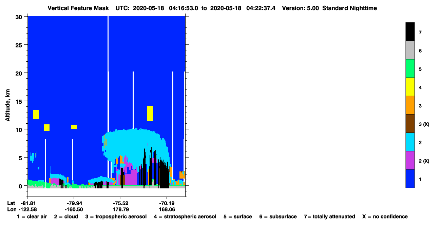Click the brown colorbar segment labeled 3 (X)
The width and height of the screenshot is (441, 226).
point(410,123)
